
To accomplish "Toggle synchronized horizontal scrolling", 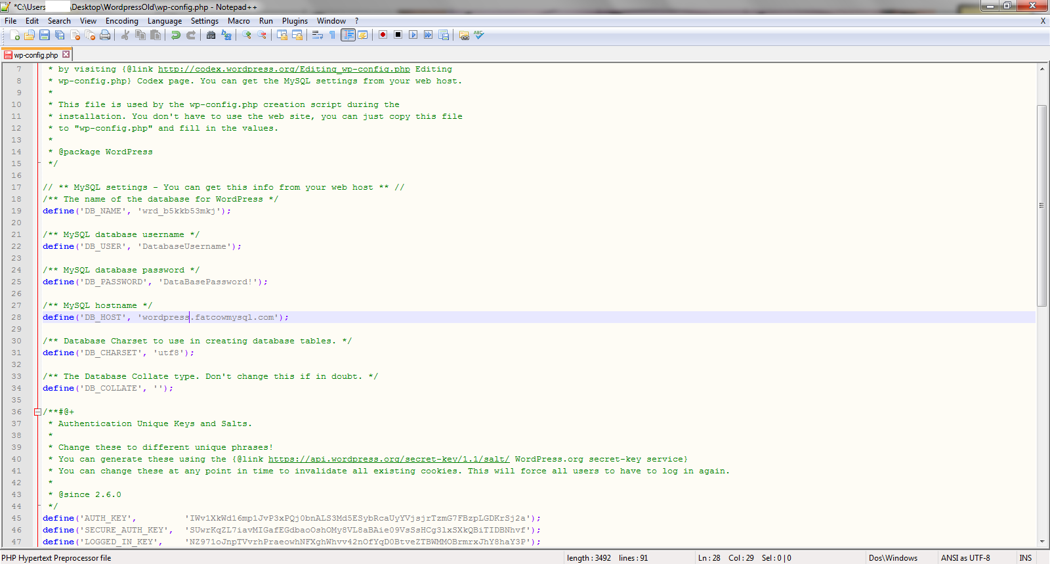I will tap(297, 35).
